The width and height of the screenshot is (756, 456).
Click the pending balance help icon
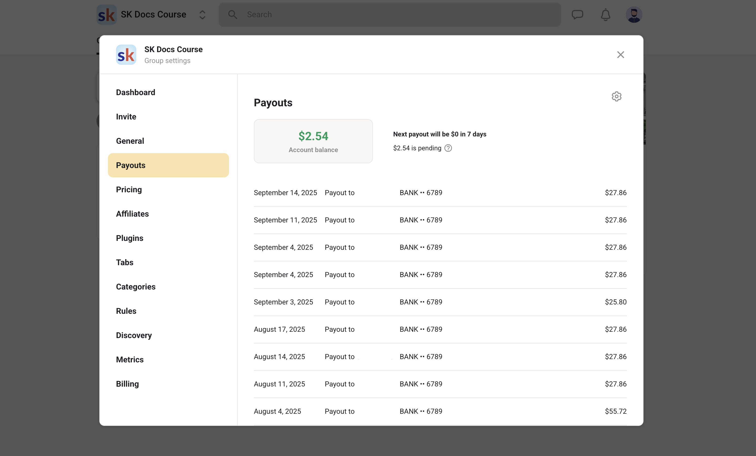448,148
